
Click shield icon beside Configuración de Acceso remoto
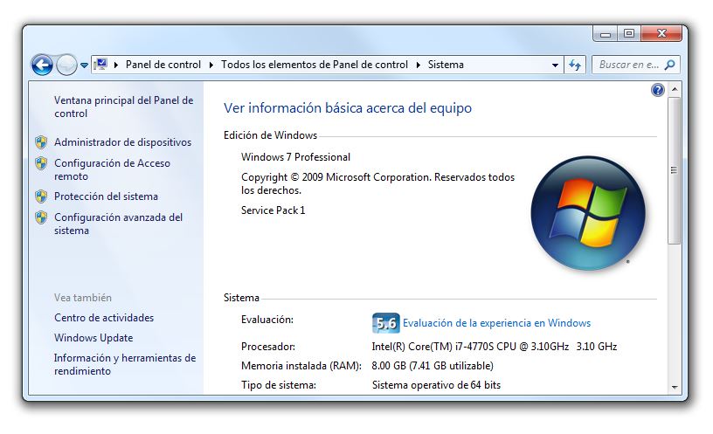41,163
